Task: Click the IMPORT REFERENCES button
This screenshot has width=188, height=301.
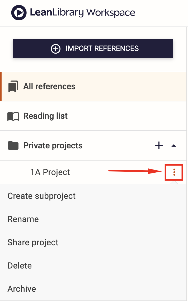Action: point(93,49)
